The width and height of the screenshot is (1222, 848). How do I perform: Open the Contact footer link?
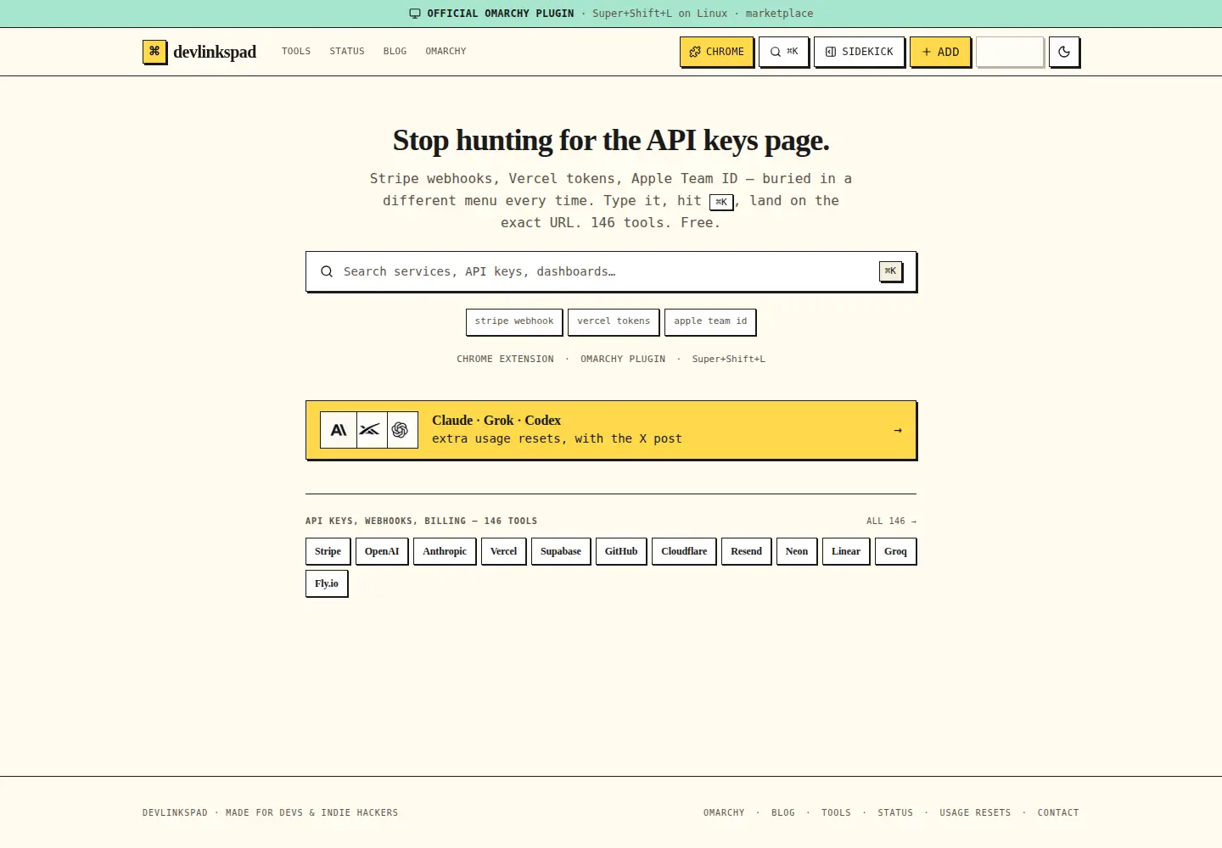pyautogui.click(x=1058, y=813)
